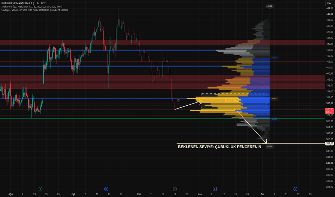
Task: Click the Ara month label on time axis
Action: pyautogui.click(x=262, y=194)
